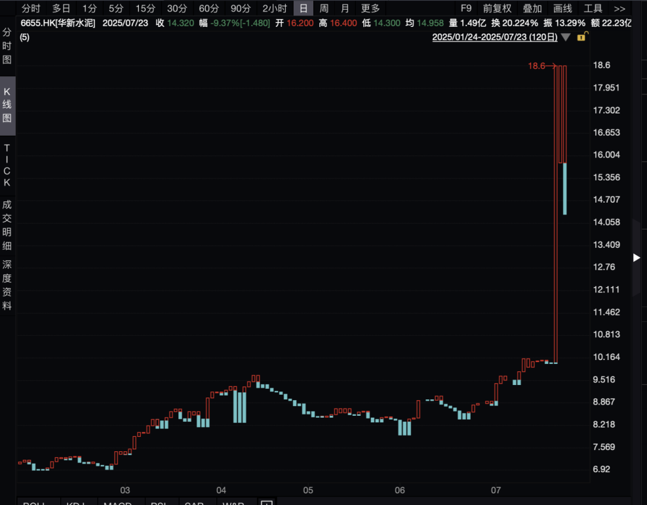Viewport: 647px width, 505px height.
Task: Expand the right side panel arrow
Action: 637,258
